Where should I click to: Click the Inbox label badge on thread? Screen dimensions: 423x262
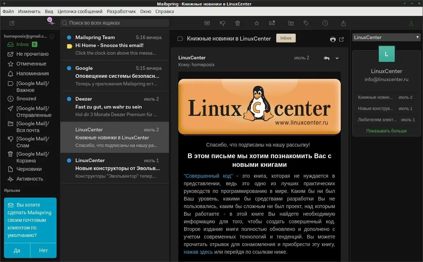[286, 38]
